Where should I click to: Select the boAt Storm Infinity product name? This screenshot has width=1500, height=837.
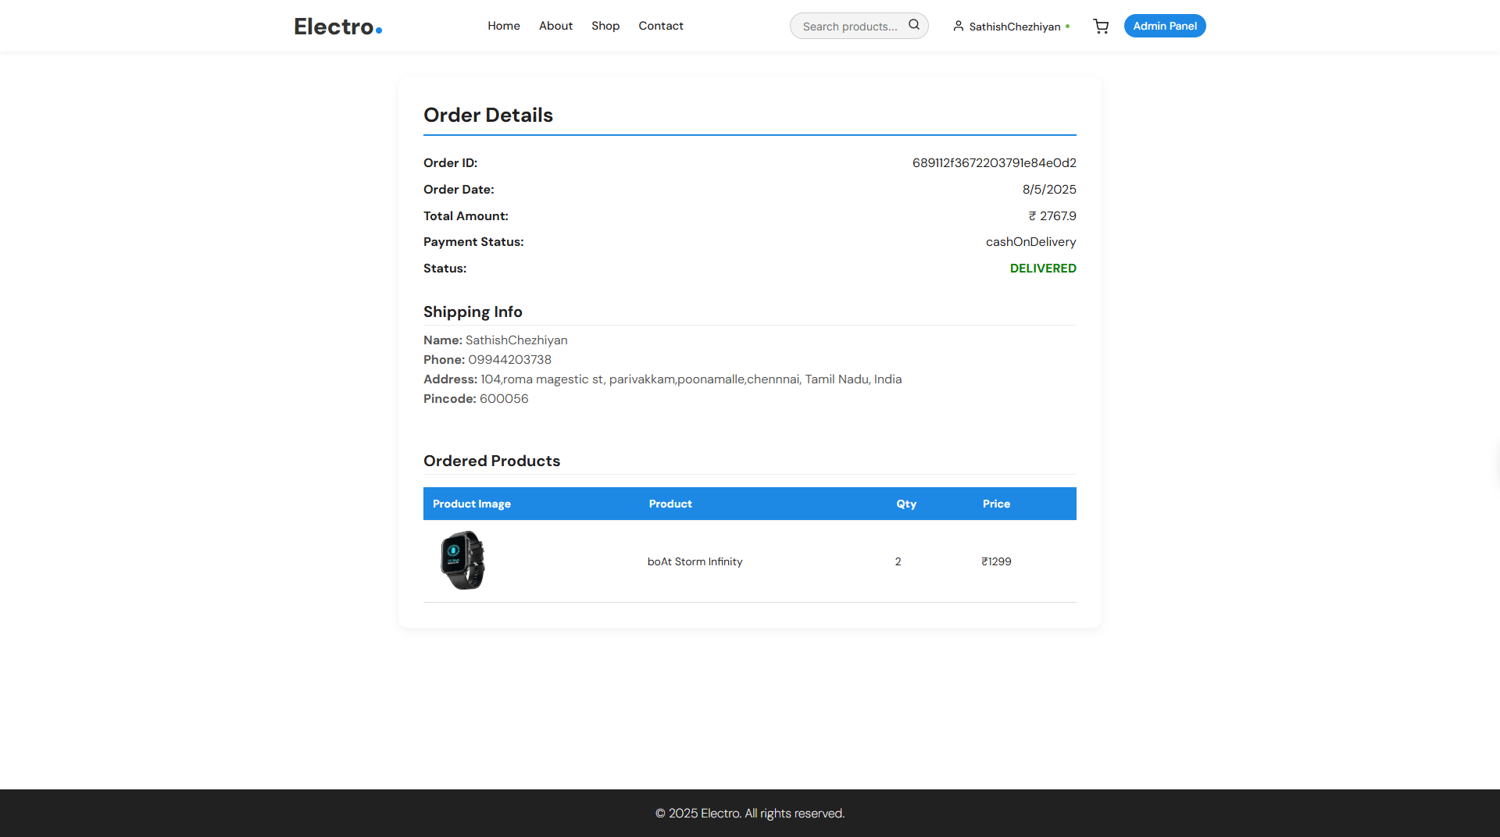[x=695, y=561]
